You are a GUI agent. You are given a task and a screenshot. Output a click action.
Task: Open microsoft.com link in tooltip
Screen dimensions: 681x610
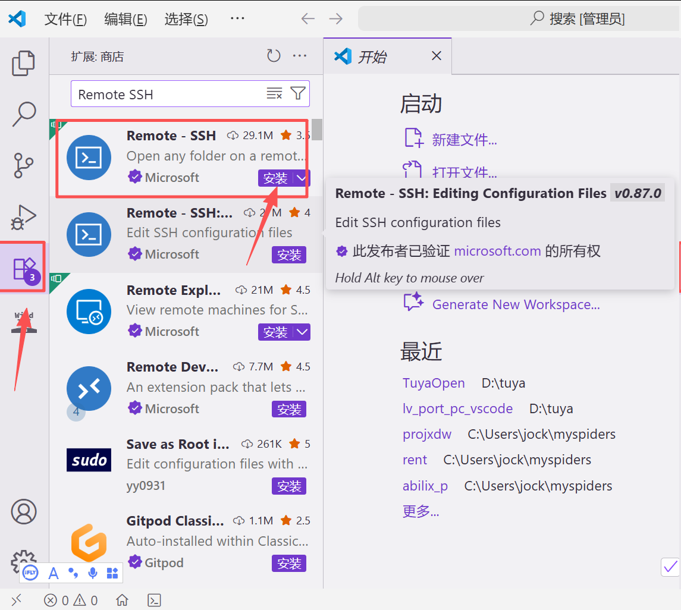coord(497,250)
